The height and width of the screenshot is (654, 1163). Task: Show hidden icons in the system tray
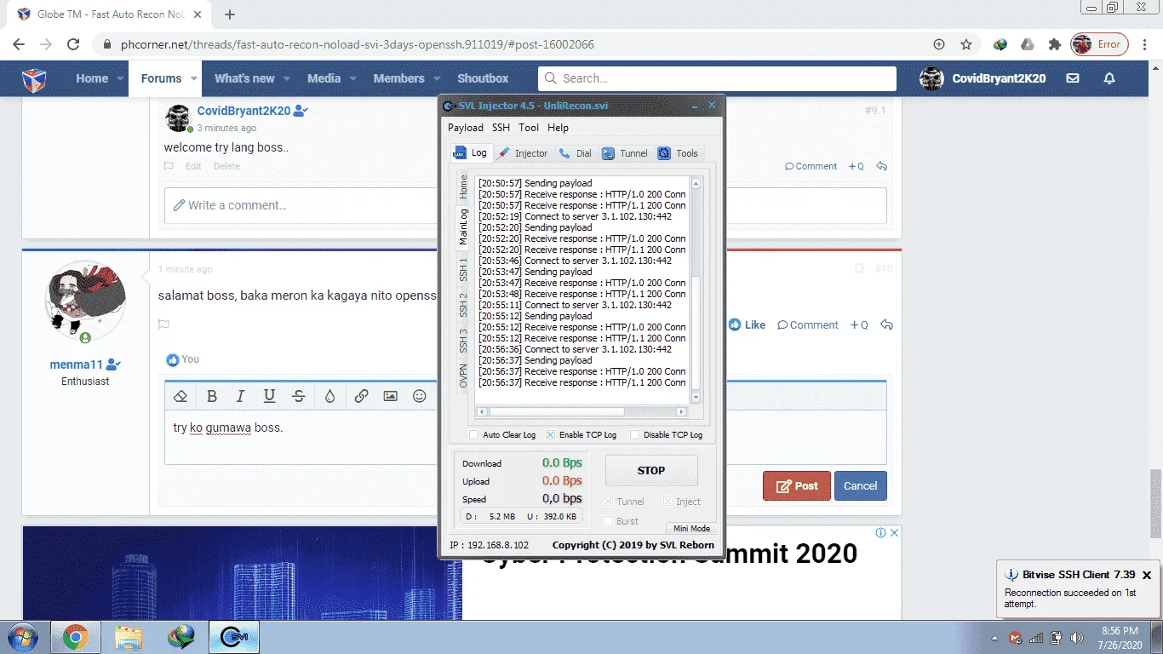(x=994, y=638)
